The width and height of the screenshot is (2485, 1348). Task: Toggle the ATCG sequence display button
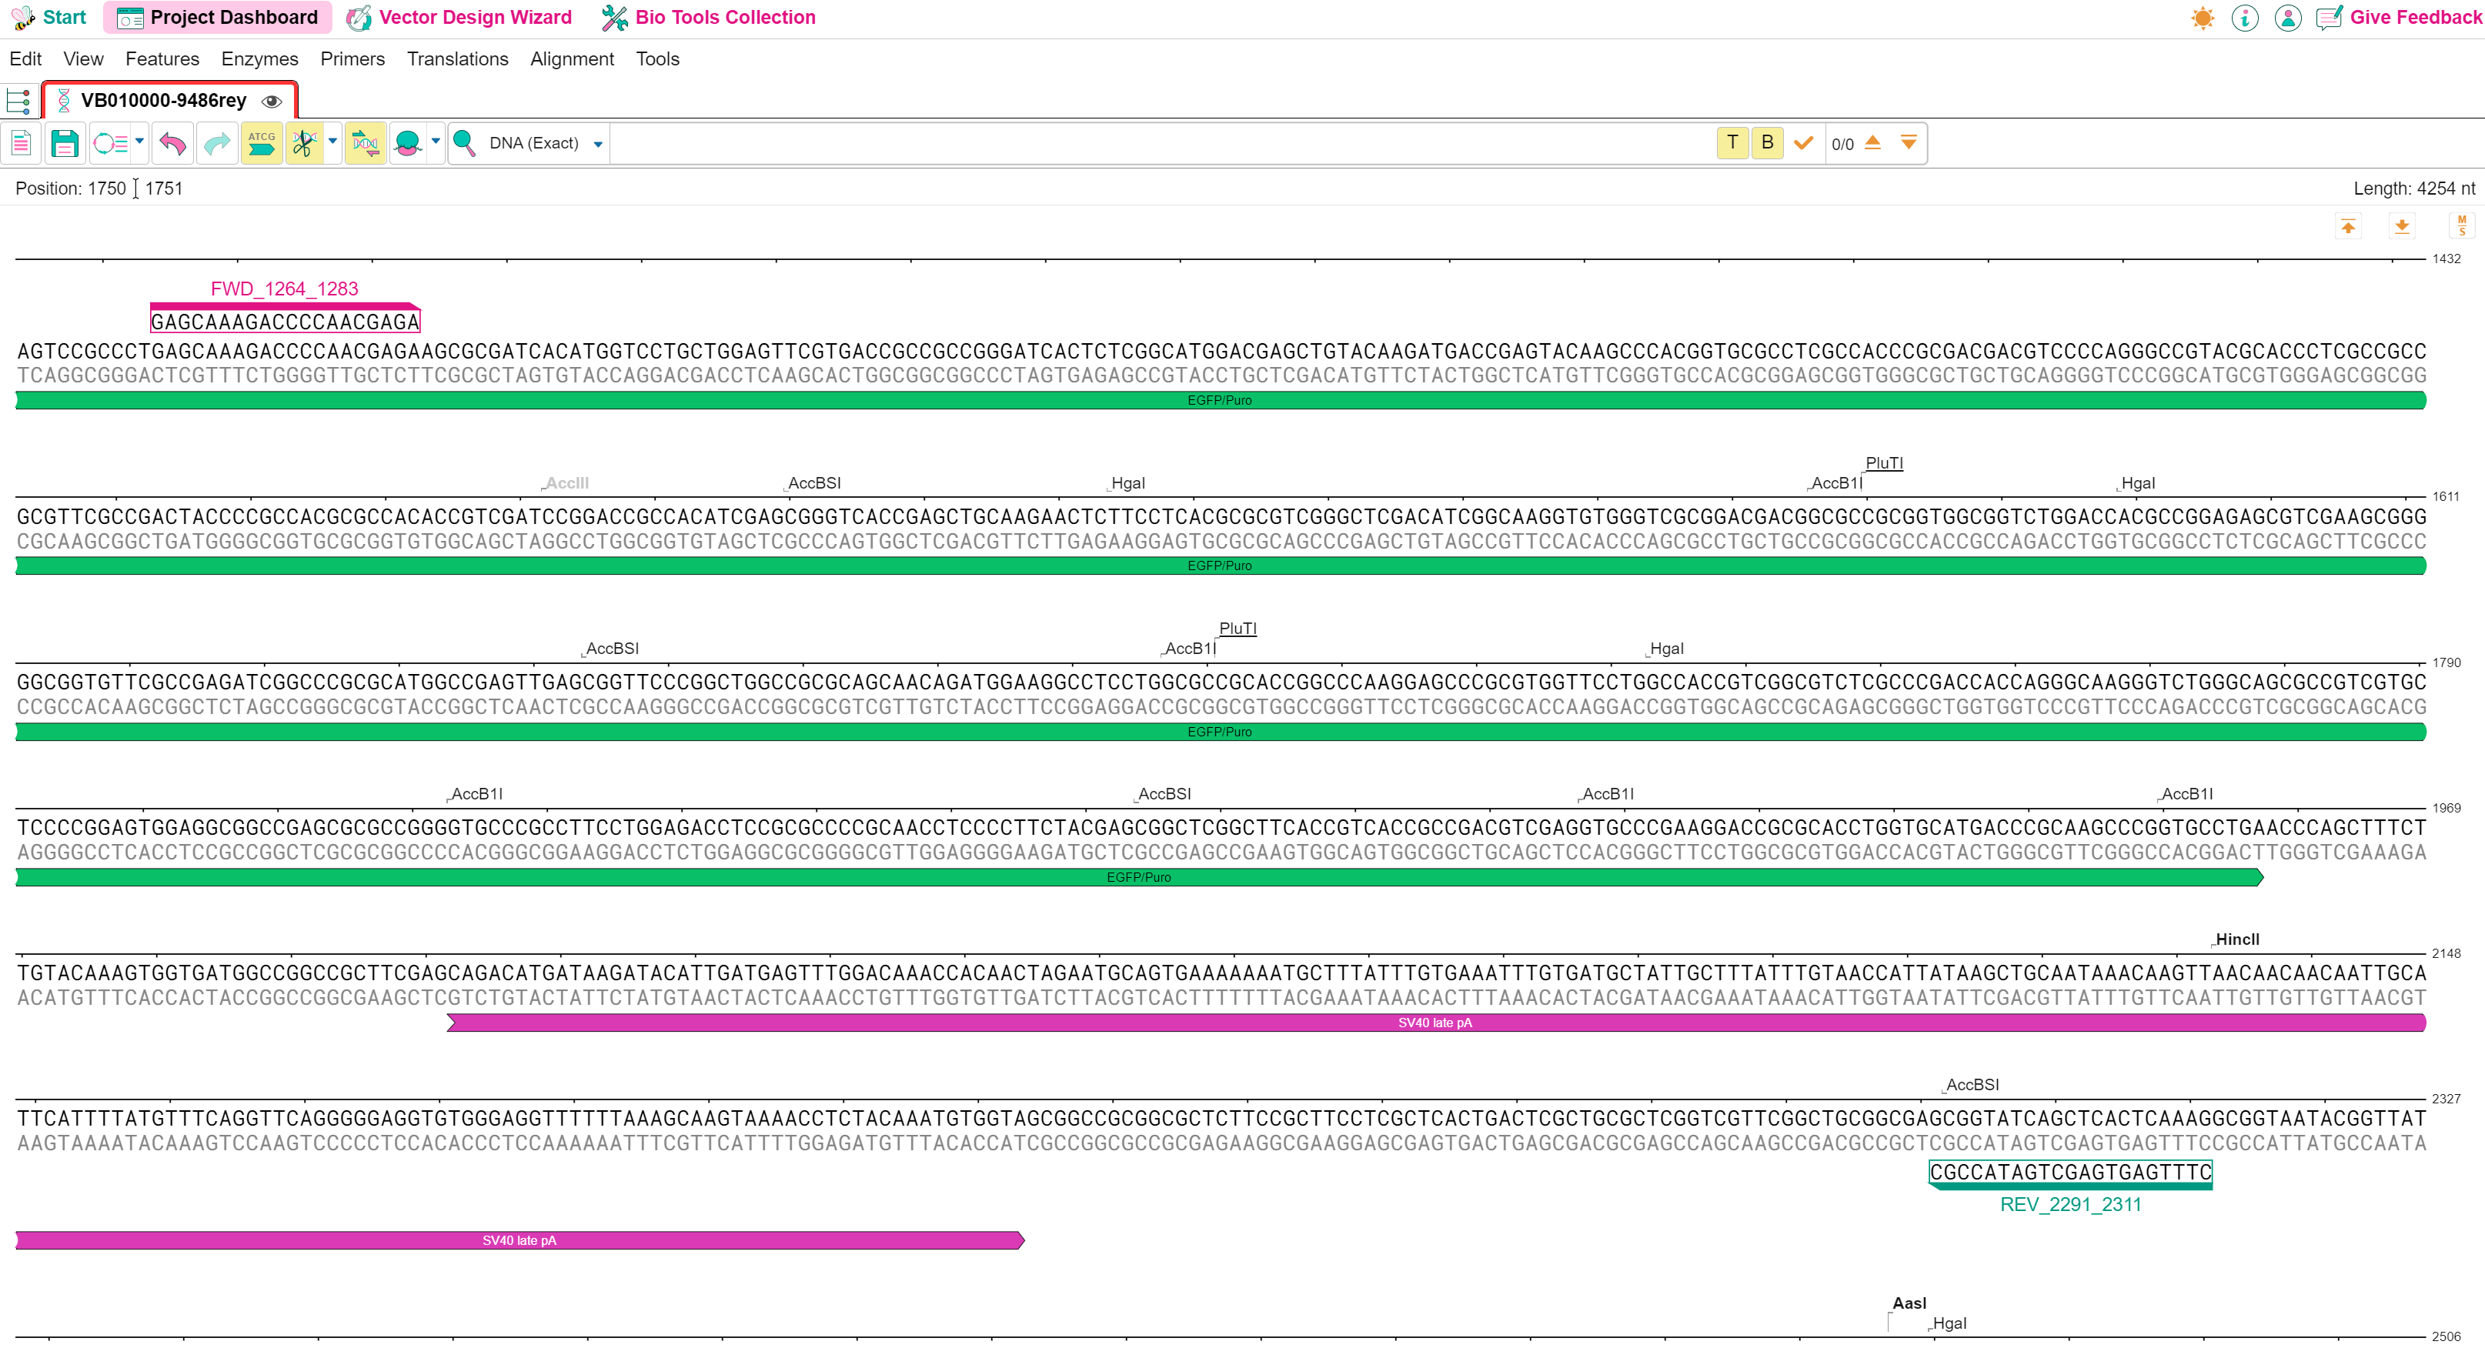pyautogui.click(x=262, y=144)
